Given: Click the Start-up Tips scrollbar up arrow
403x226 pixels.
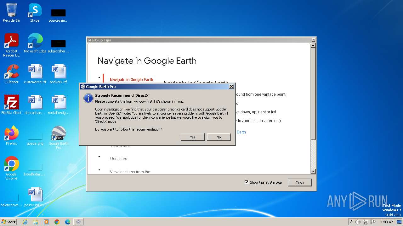Looking at the screenshot, I should click(x=313, y=45).
